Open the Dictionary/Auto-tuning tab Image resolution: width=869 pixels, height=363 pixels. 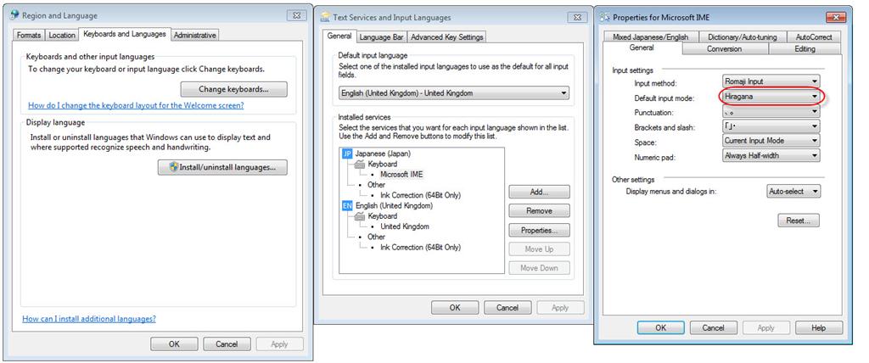click(742, 37)
